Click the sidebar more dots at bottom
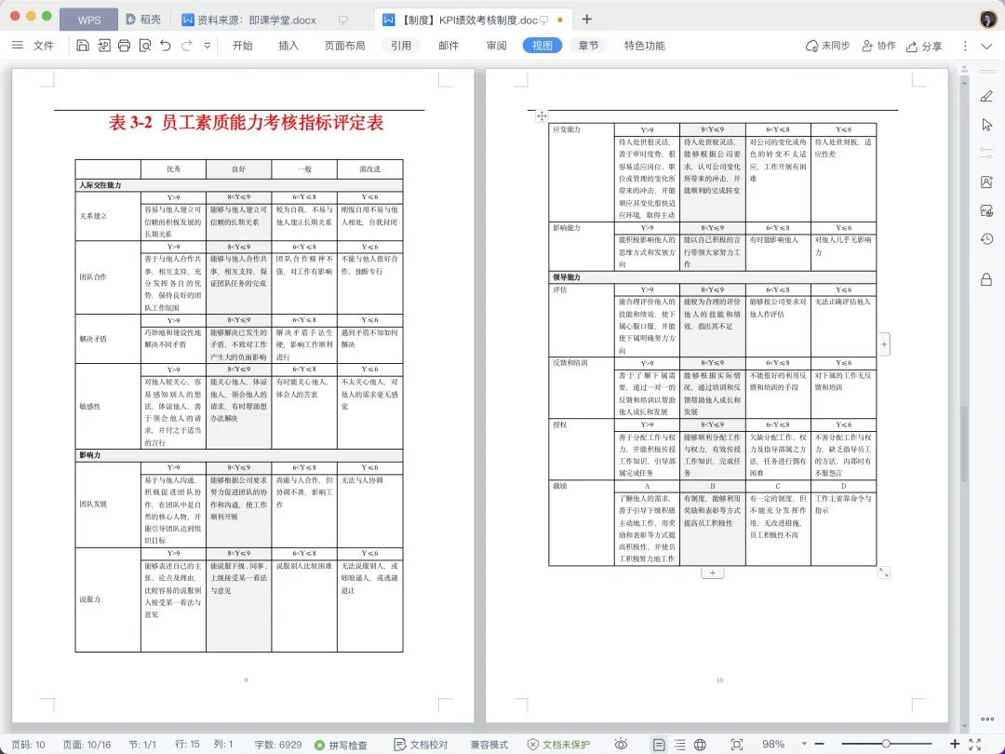1005x754 pixels. pos(987,719)
